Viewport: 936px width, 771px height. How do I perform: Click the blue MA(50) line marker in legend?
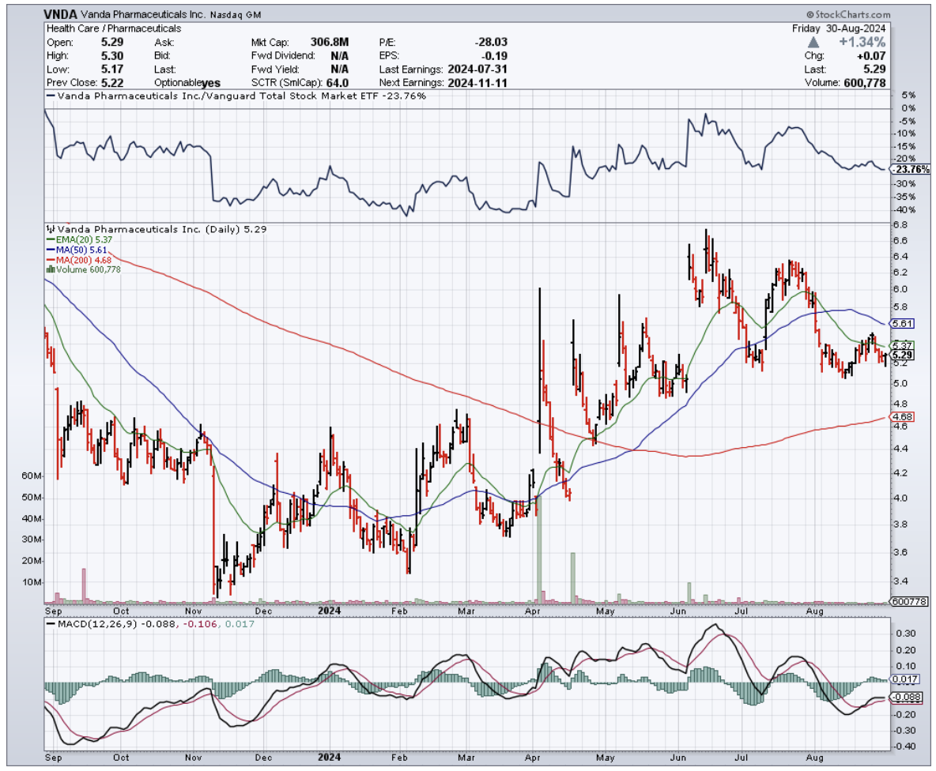pos(50,250)
